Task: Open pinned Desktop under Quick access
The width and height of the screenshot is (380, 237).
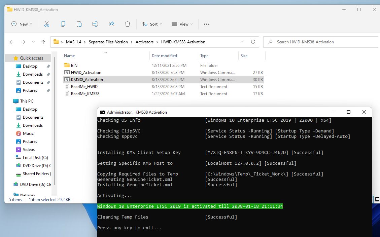Action: pyautogui.click(x=30, y=66)
